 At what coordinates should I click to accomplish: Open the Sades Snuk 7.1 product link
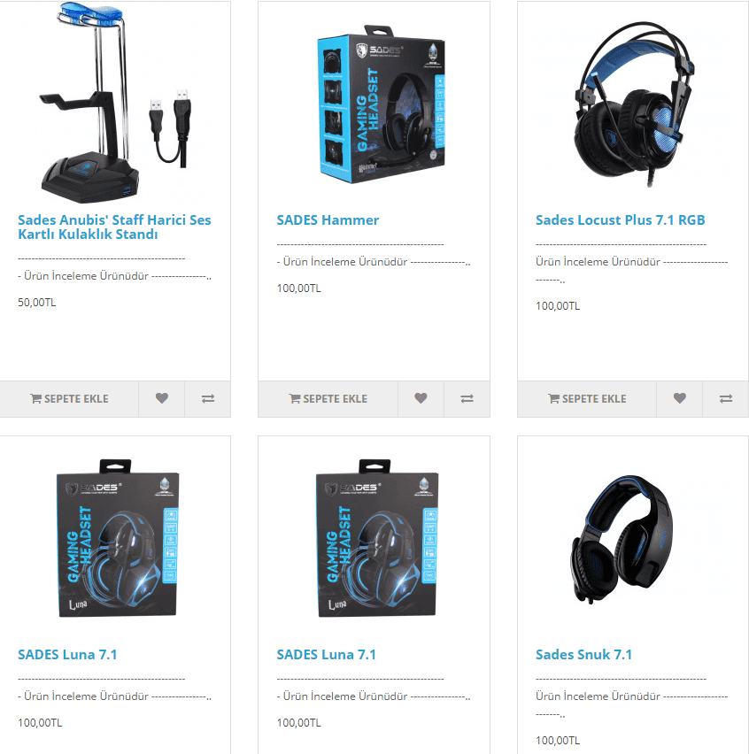coord(583,655)
